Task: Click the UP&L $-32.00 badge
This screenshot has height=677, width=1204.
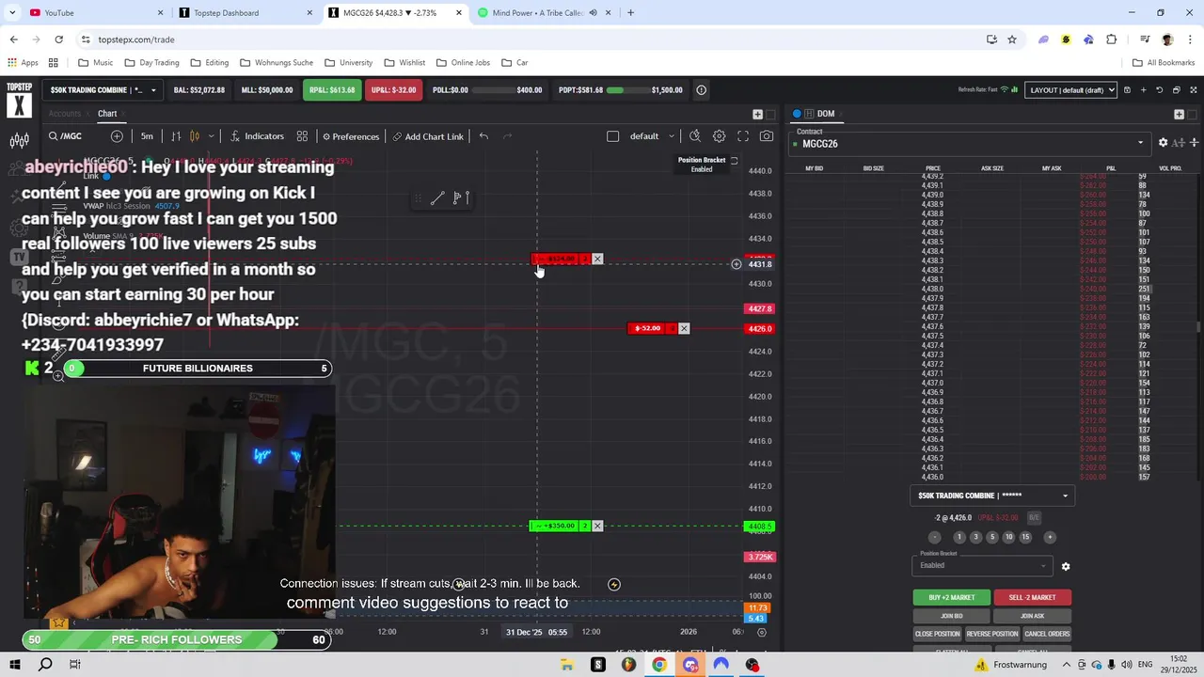Action: click(393, 90)
